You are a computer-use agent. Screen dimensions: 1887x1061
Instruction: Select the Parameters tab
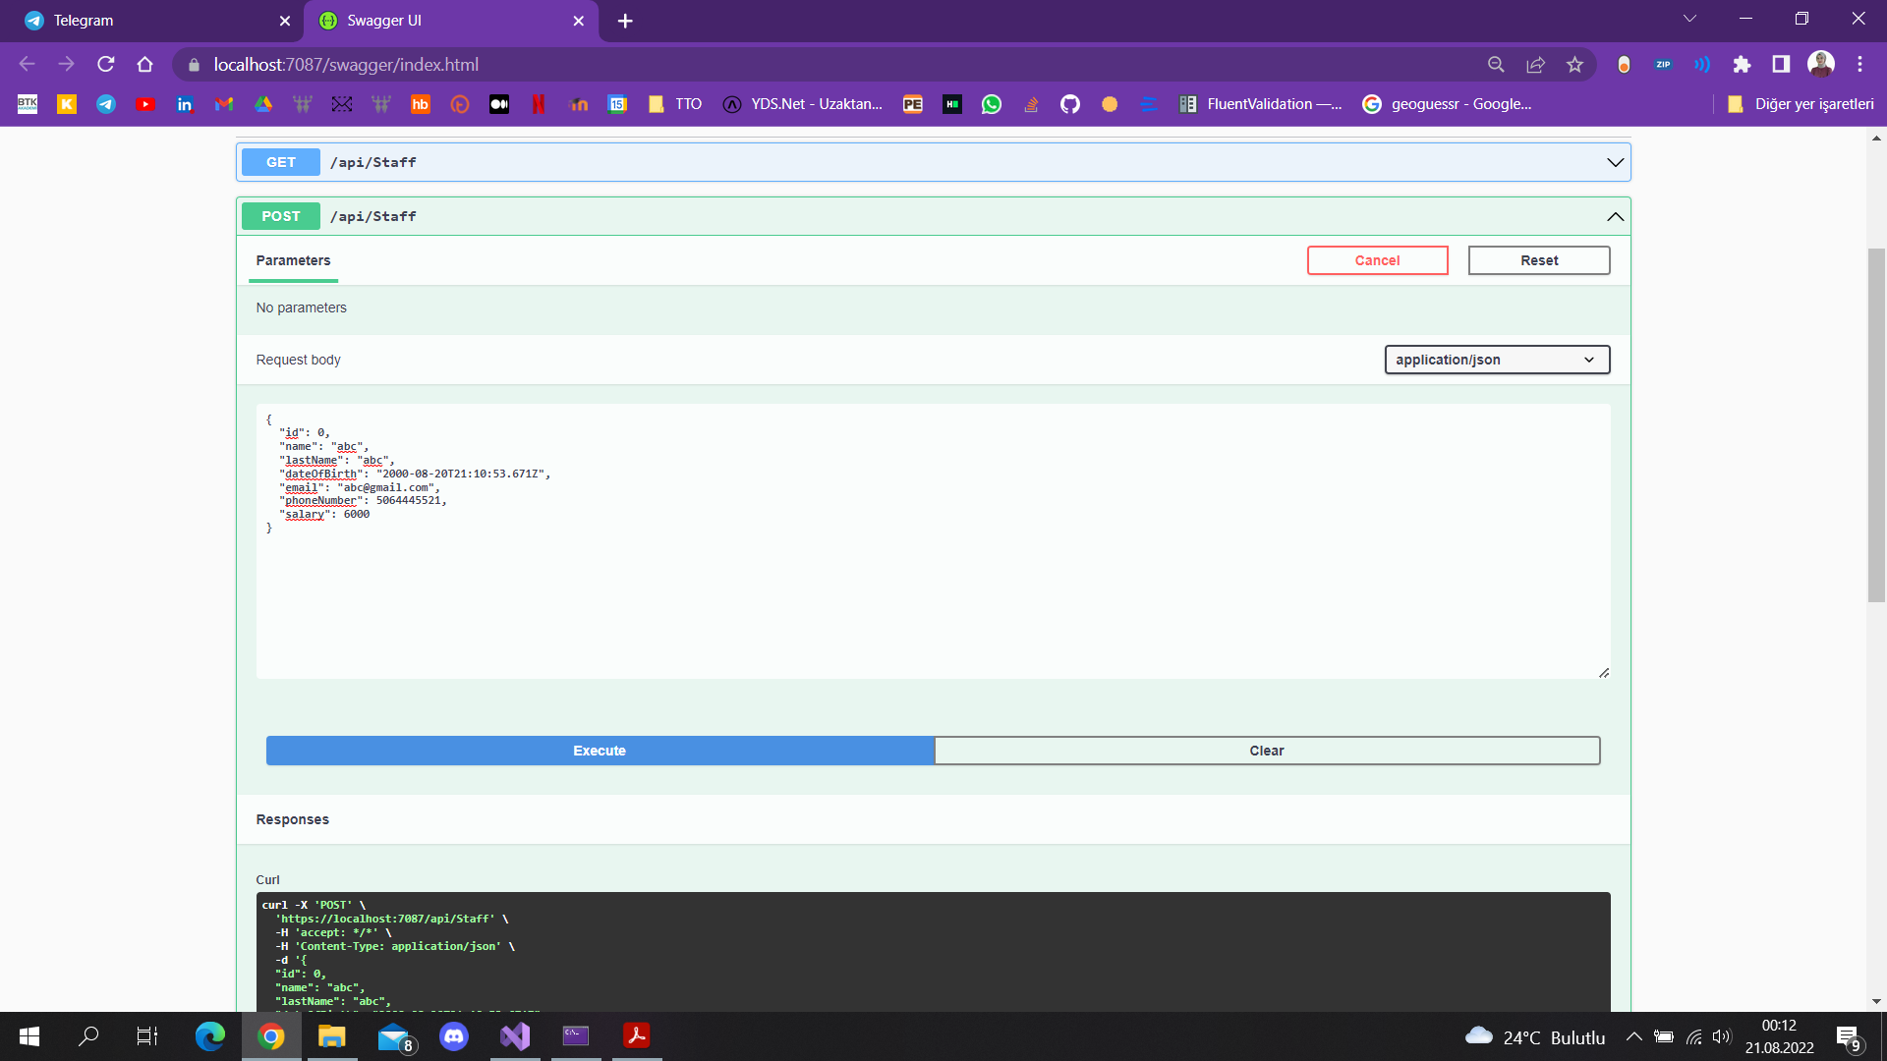pyautogui.click(x=293, y=260)
